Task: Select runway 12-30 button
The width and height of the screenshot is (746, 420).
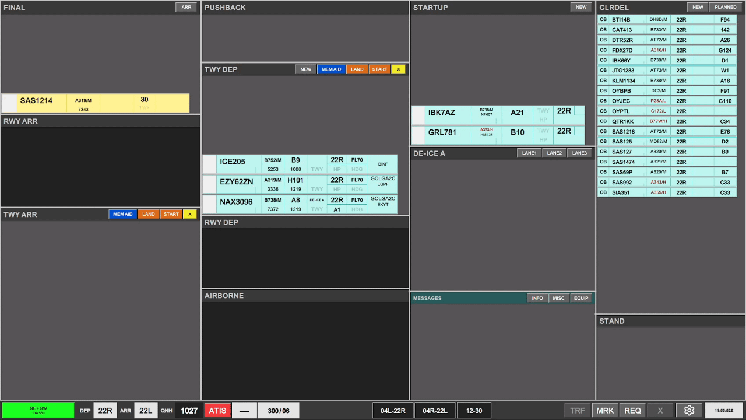Action: 474,411
